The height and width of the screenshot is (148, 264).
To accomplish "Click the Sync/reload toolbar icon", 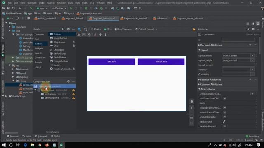I will pyautogui.click(x=14, y=8).
